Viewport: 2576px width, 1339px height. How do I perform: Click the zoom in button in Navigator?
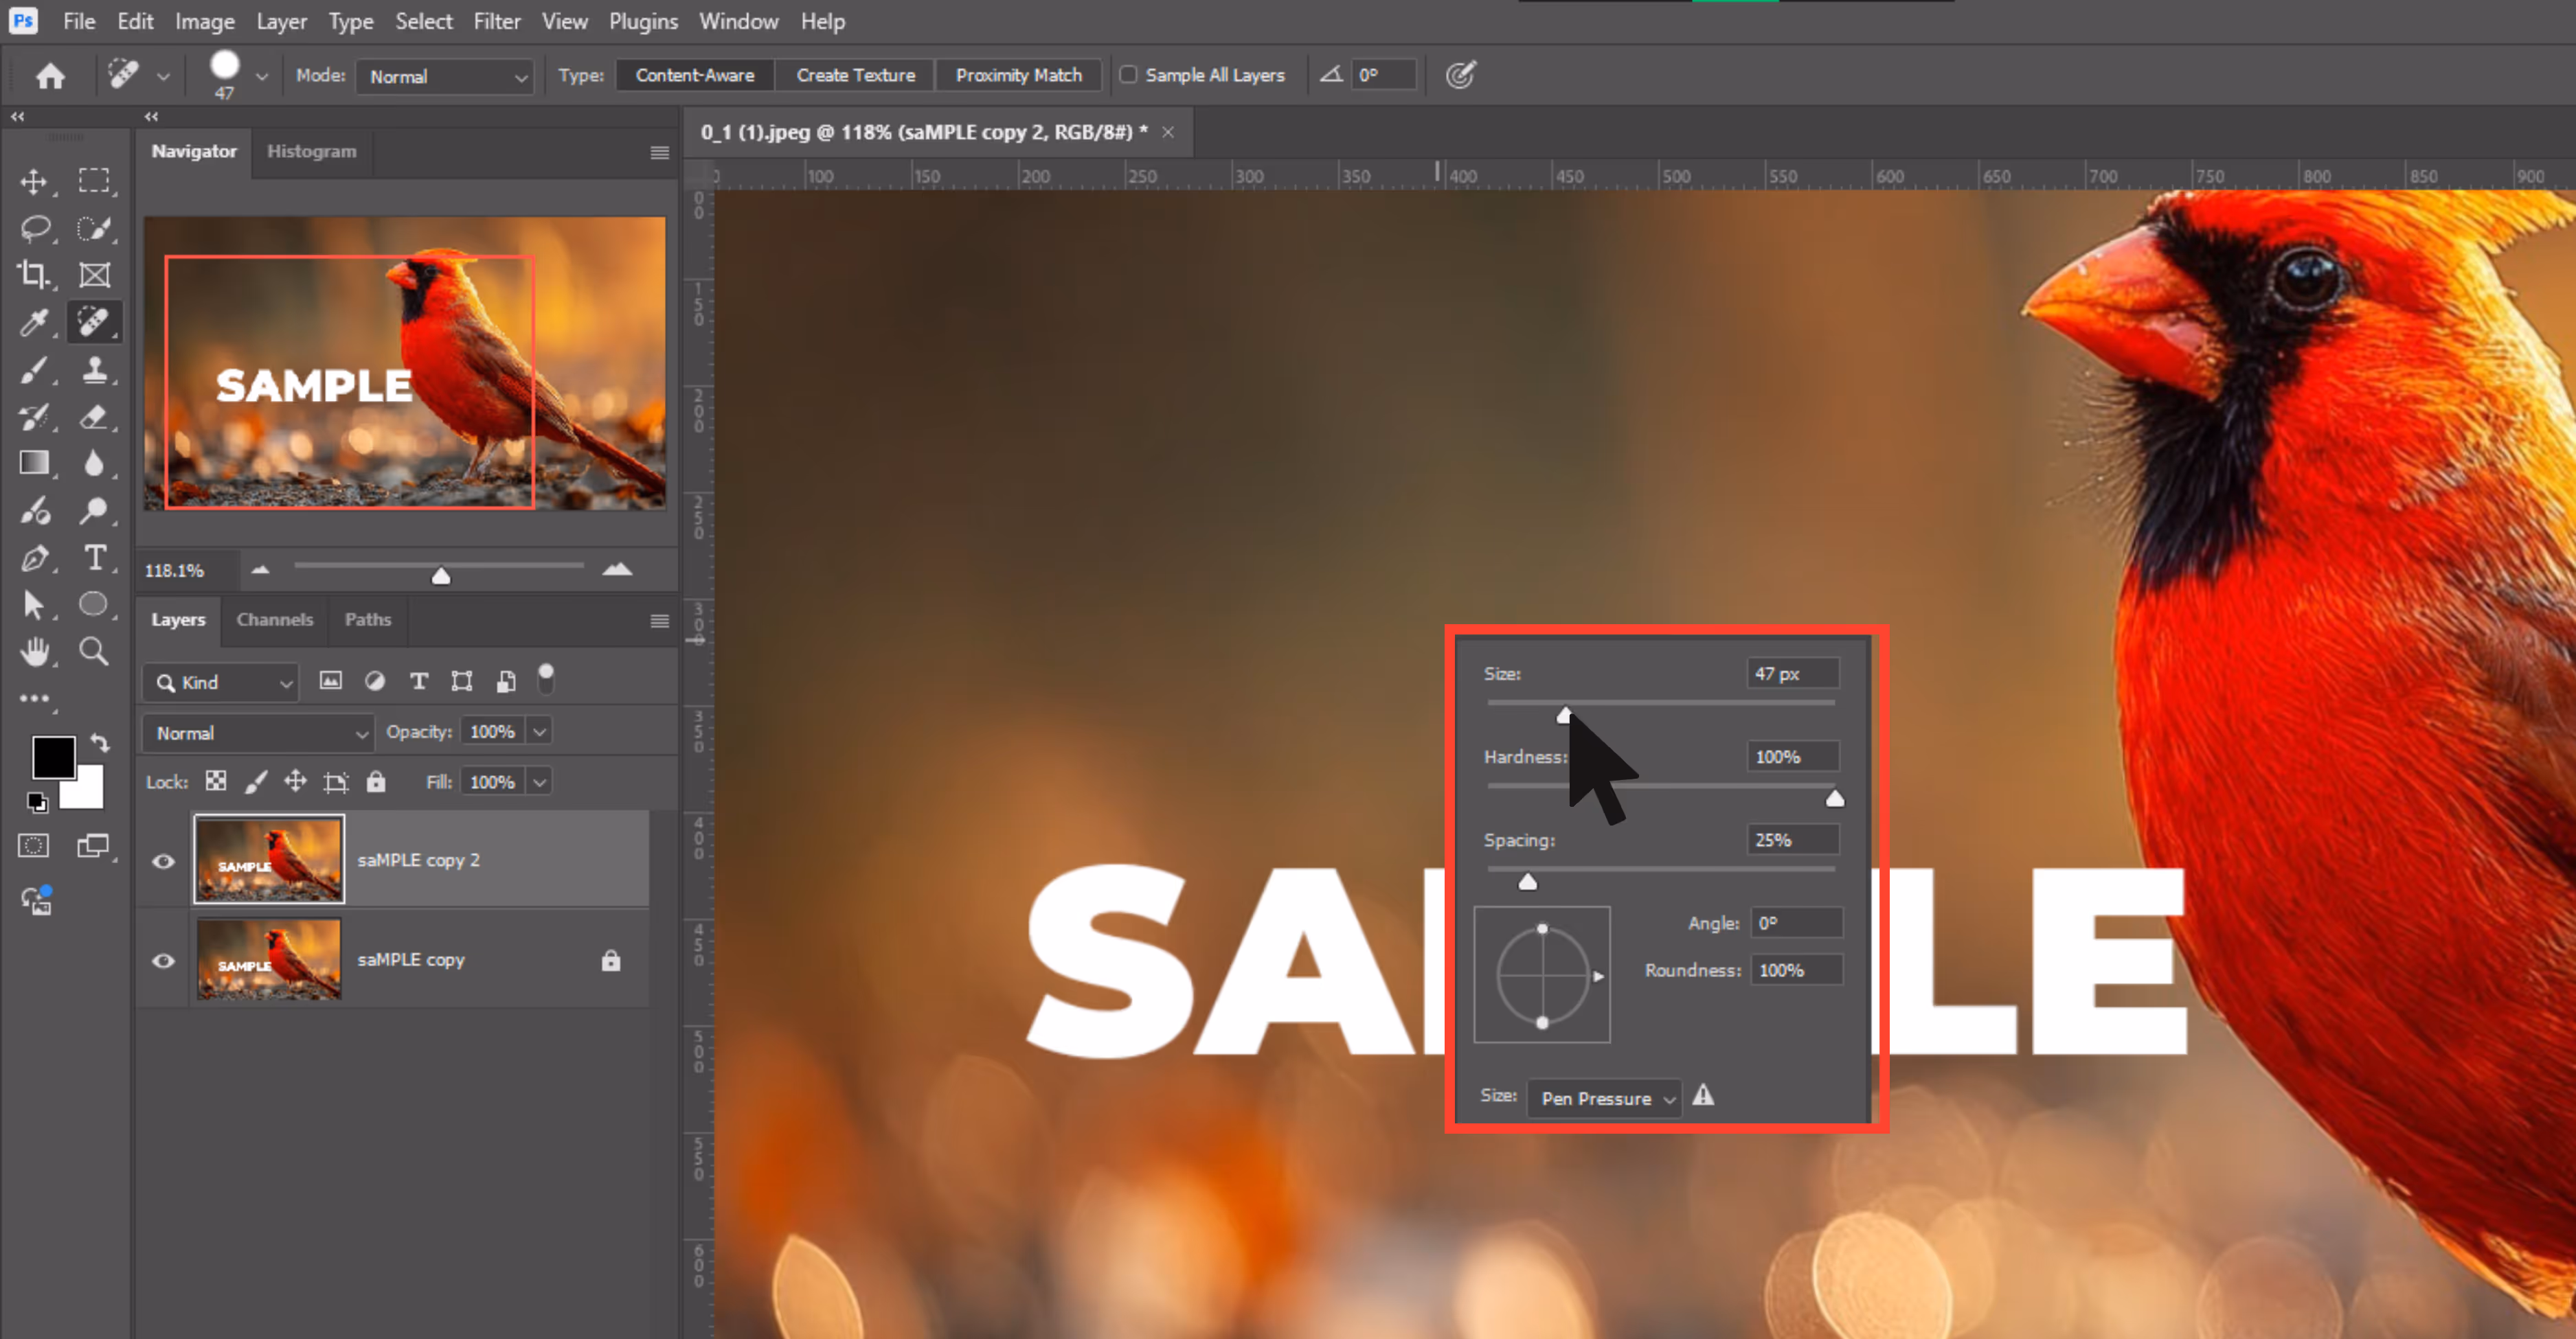coord(617,569)
